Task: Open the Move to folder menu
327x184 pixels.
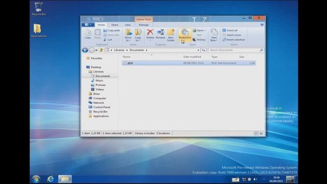Action: coord(128,35)
